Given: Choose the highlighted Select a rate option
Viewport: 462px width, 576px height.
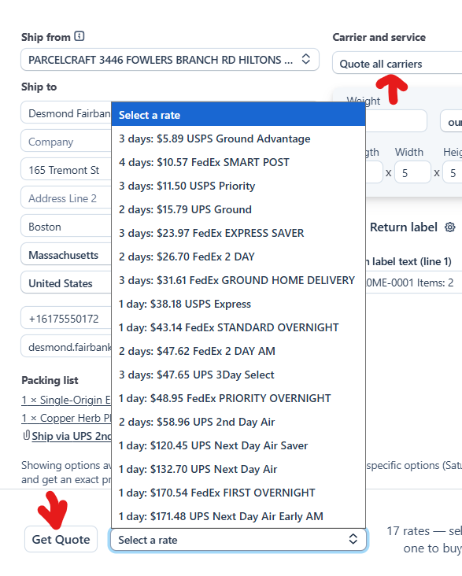Looking at the screenshot, I should point(238,115).
